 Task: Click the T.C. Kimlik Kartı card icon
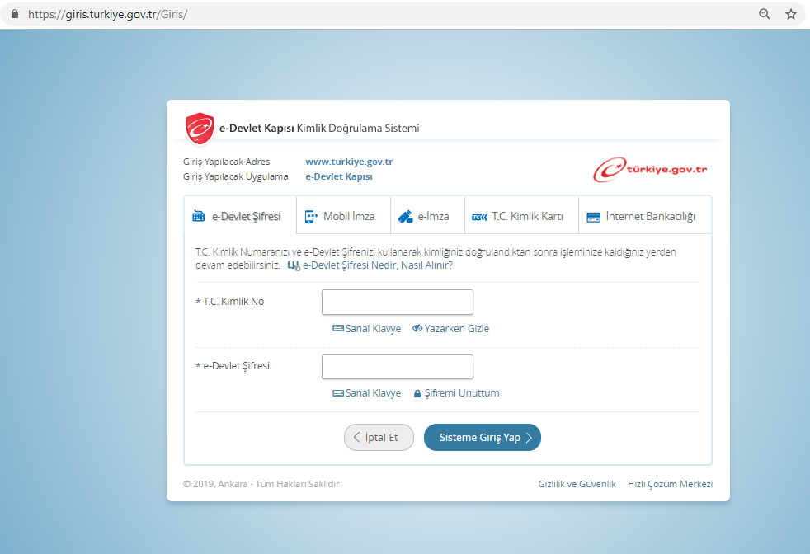479,217
